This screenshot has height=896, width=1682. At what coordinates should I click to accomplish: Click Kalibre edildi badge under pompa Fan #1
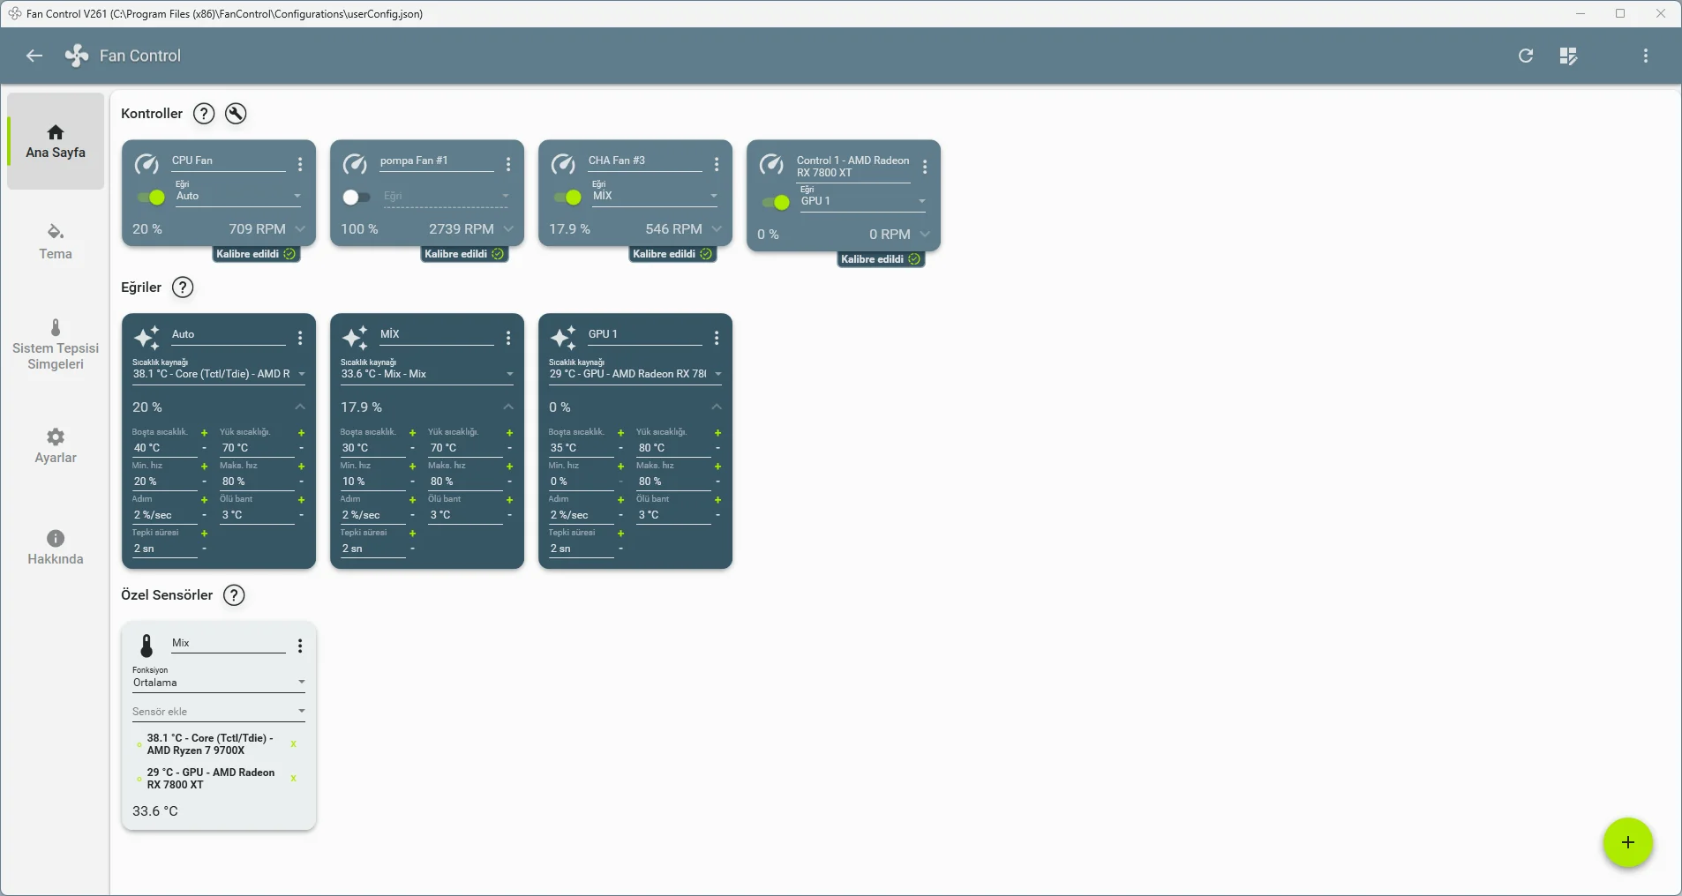(464, 254)
